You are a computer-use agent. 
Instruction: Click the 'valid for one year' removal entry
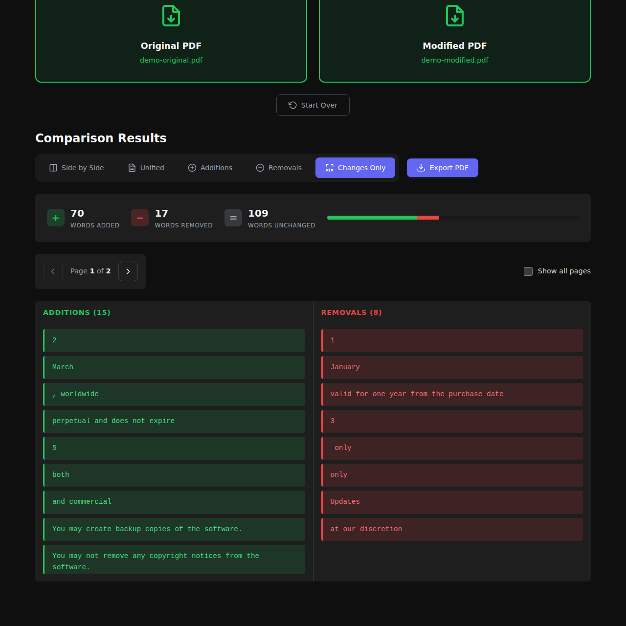point(452,394)
